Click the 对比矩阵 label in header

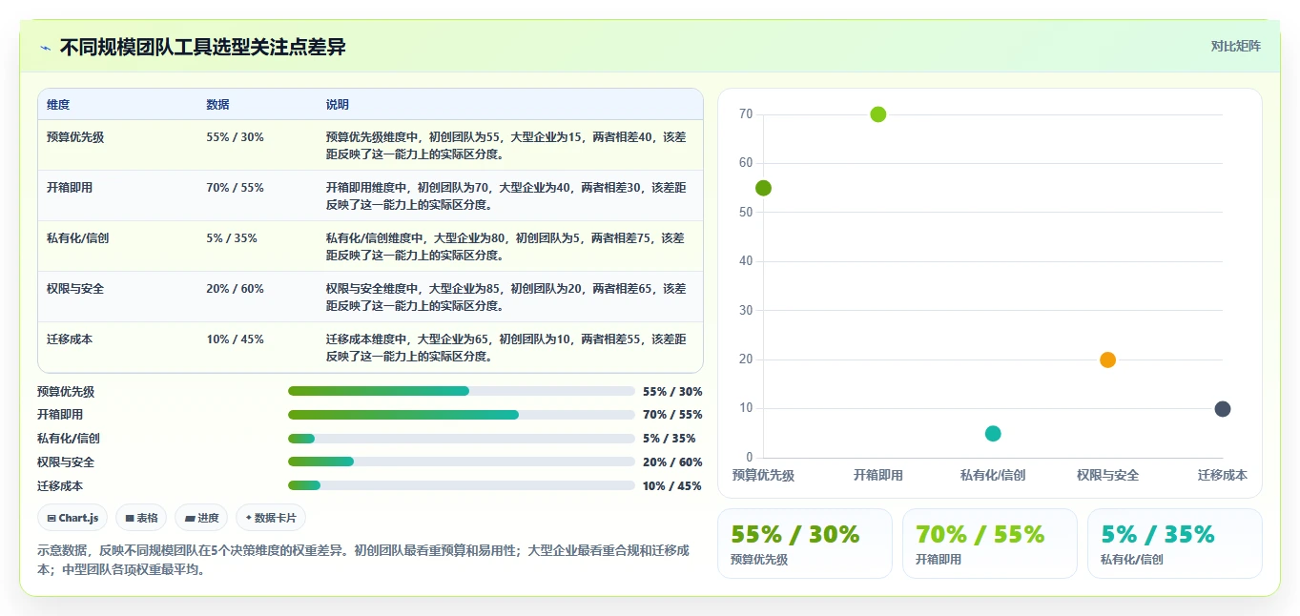(1235, 46)
